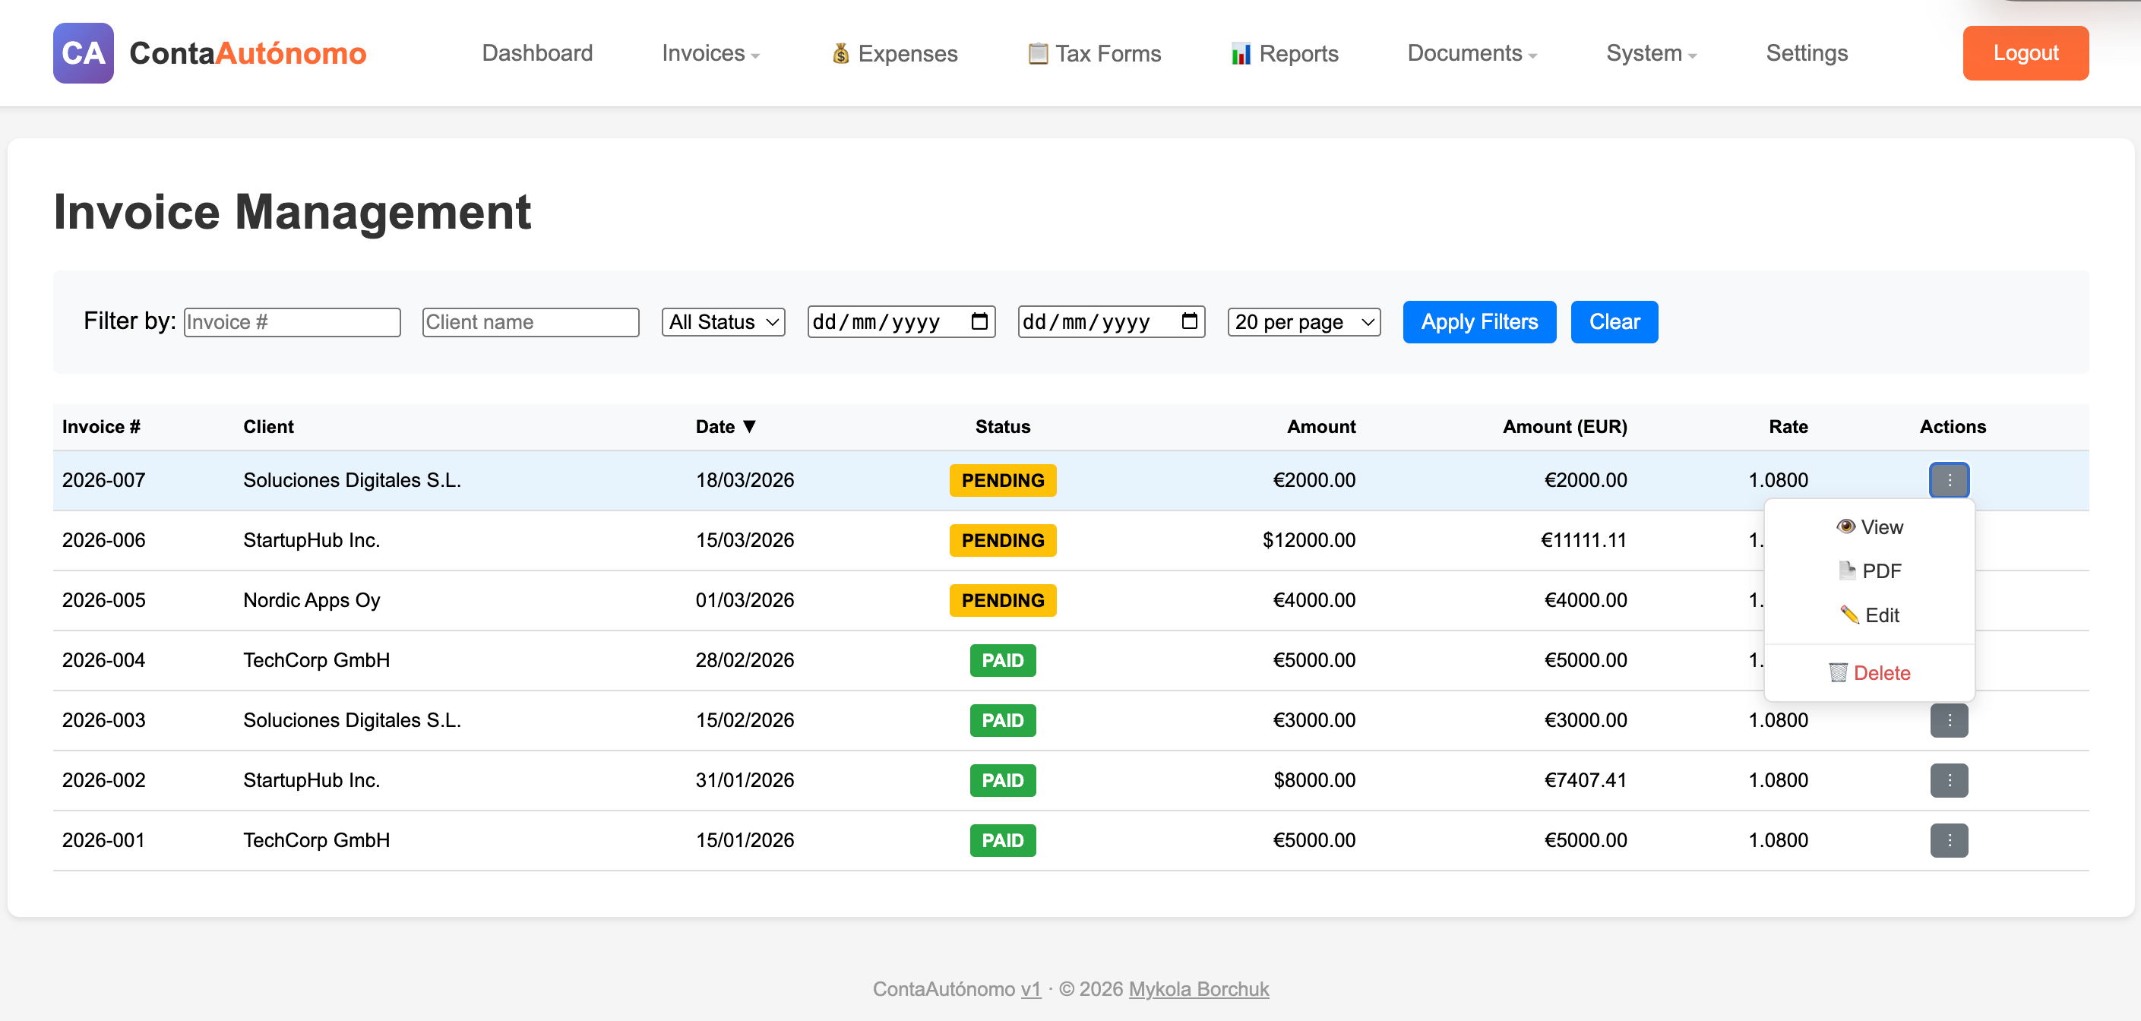Choose View from the actions menu
2141x1021 pixels.
coord(1869,526)
